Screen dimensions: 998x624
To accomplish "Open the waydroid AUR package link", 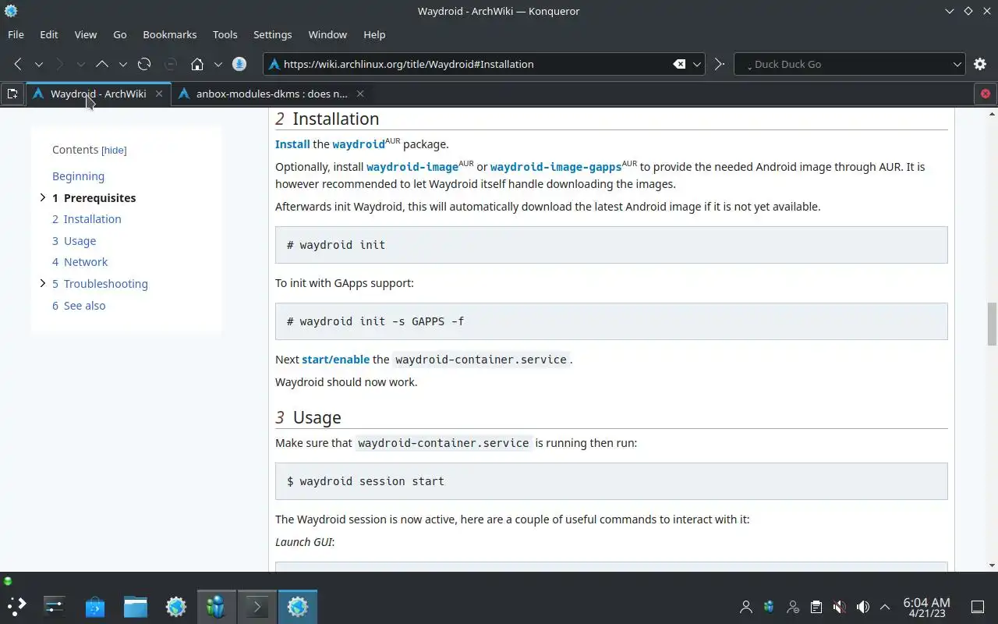I will tap(359, 144).
